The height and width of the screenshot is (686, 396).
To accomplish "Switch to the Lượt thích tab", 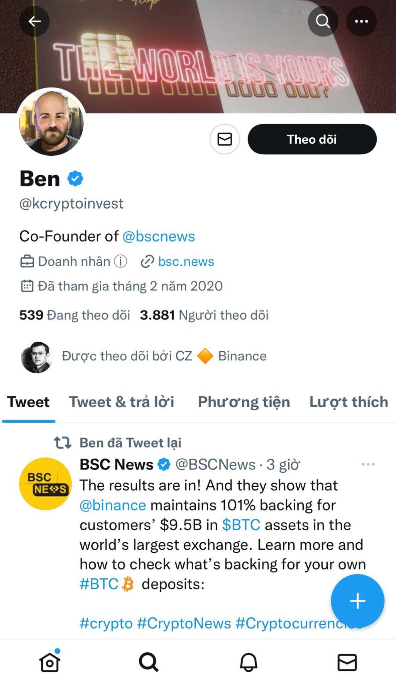I will coord(349,402).
